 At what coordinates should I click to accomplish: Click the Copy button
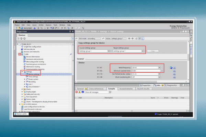point(153,51)
